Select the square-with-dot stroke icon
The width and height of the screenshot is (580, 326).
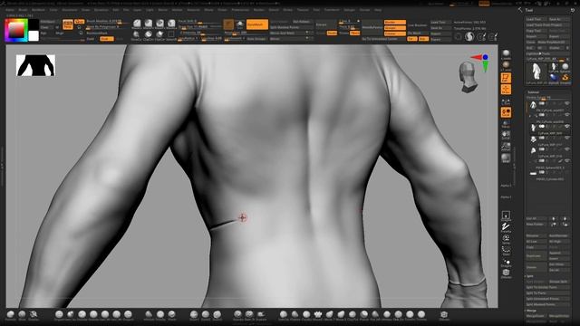[506, 216]
